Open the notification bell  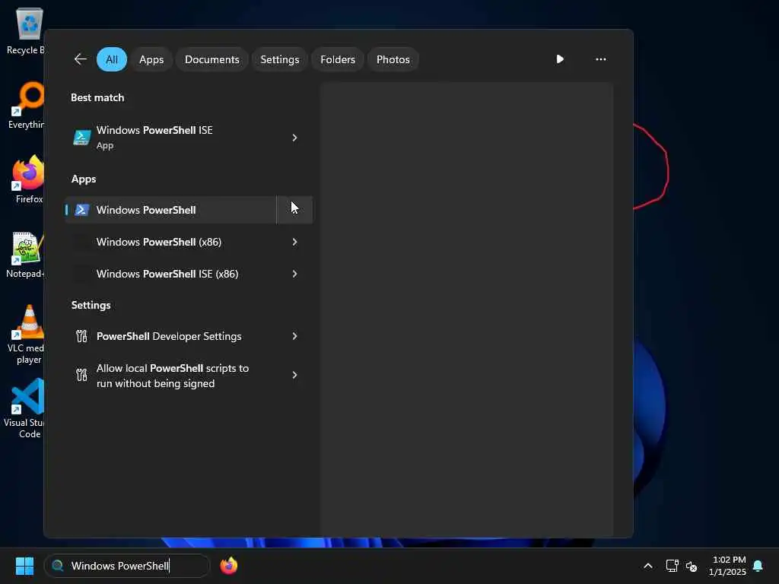pos(758,566)
